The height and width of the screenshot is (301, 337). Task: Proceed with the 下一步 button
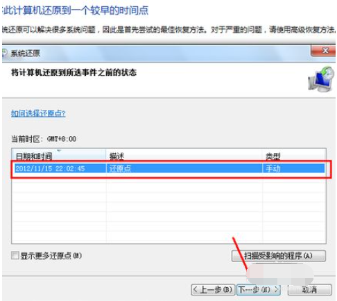click(259, 290)
